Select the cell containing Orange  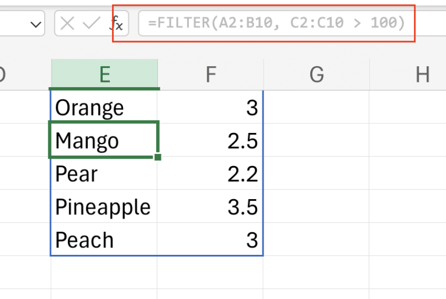coord(104,107)
